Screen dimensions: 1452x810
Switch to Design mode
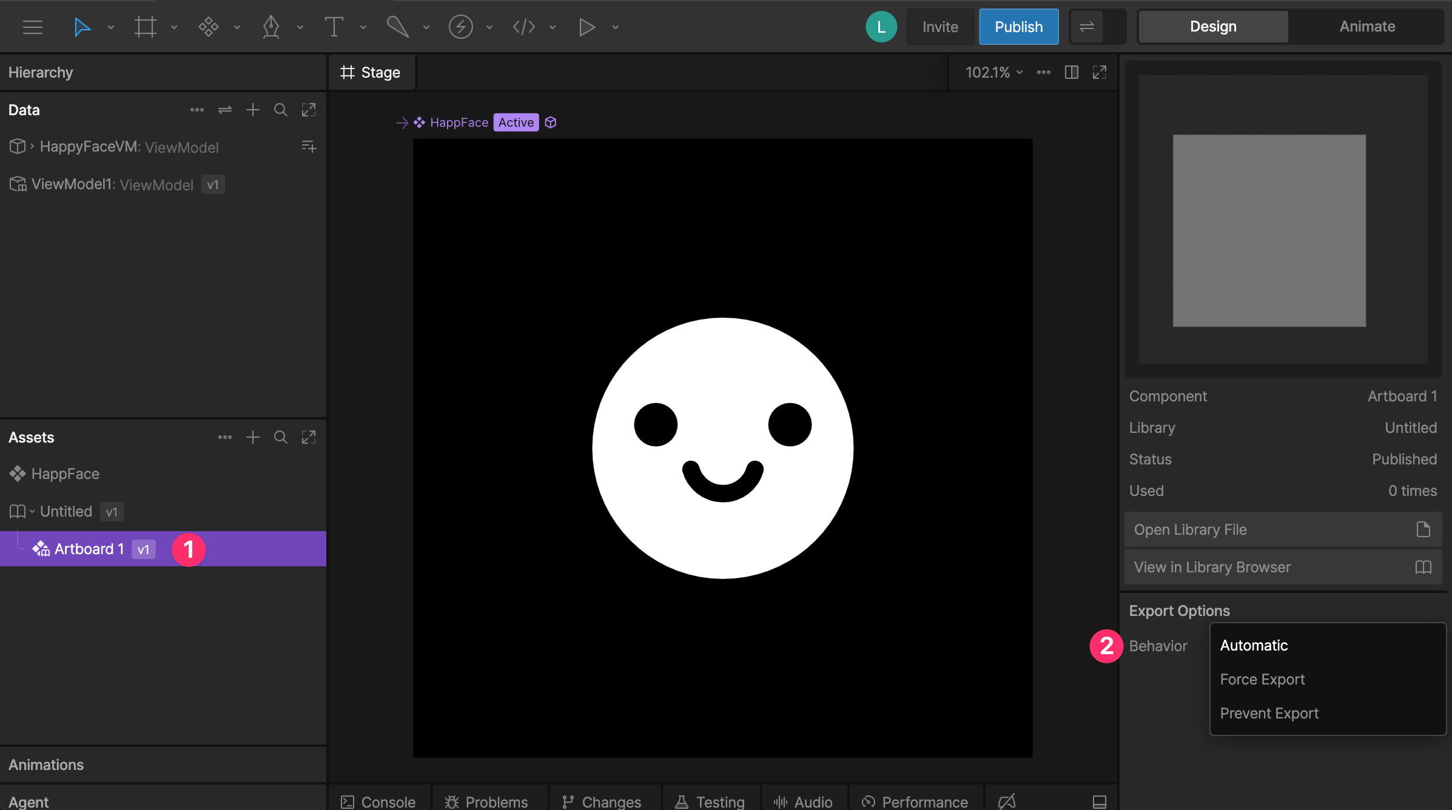(x=1213, y=27)
